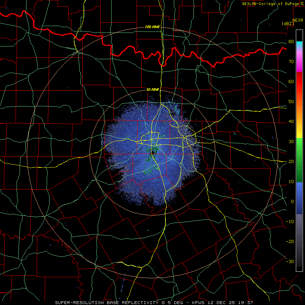Click the -20 value on the dBZ scale
Viewport: 305px width, 305px height.
pyautogui.click(x=290, y=241)
